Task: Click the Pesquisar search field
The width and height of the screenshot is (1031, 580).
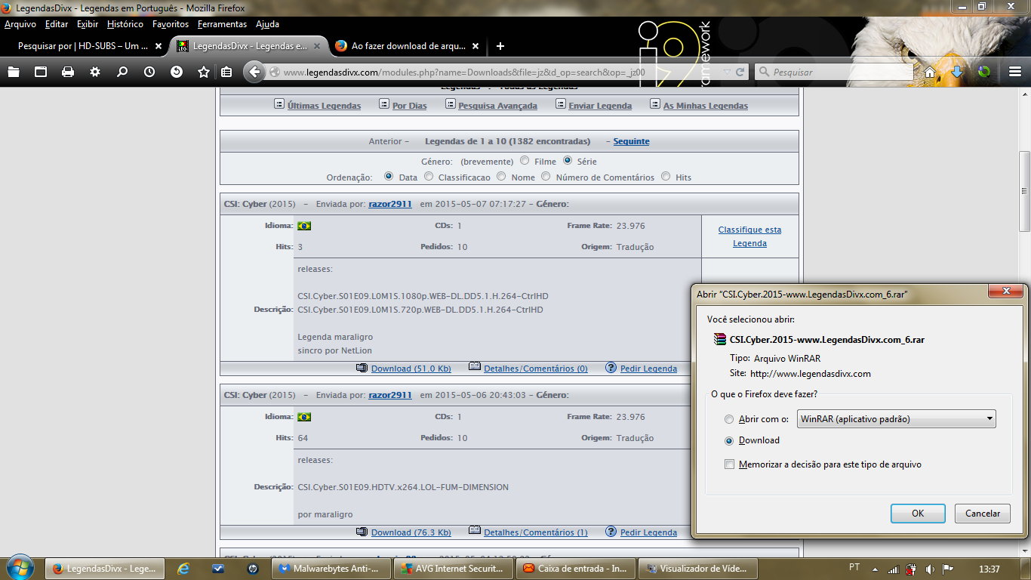Action: point(830,72)
